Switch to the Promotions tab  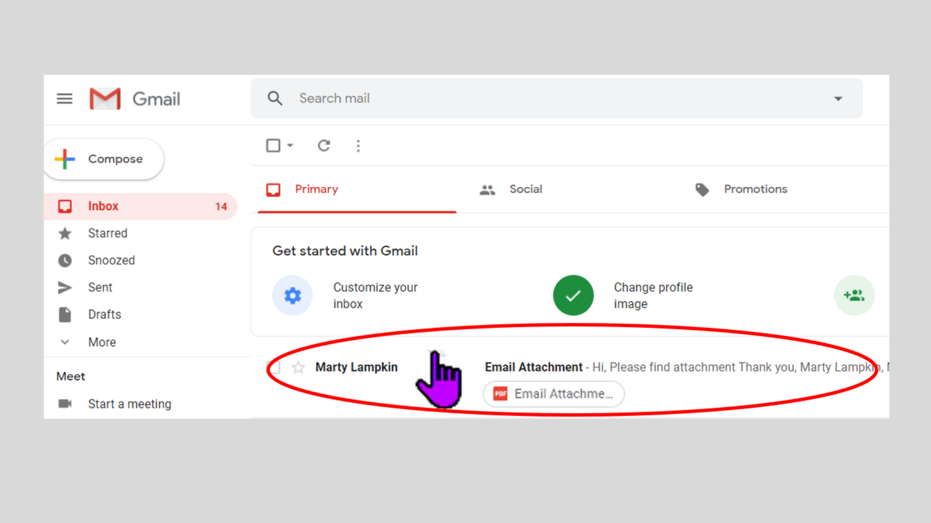[x=754, y=189]
